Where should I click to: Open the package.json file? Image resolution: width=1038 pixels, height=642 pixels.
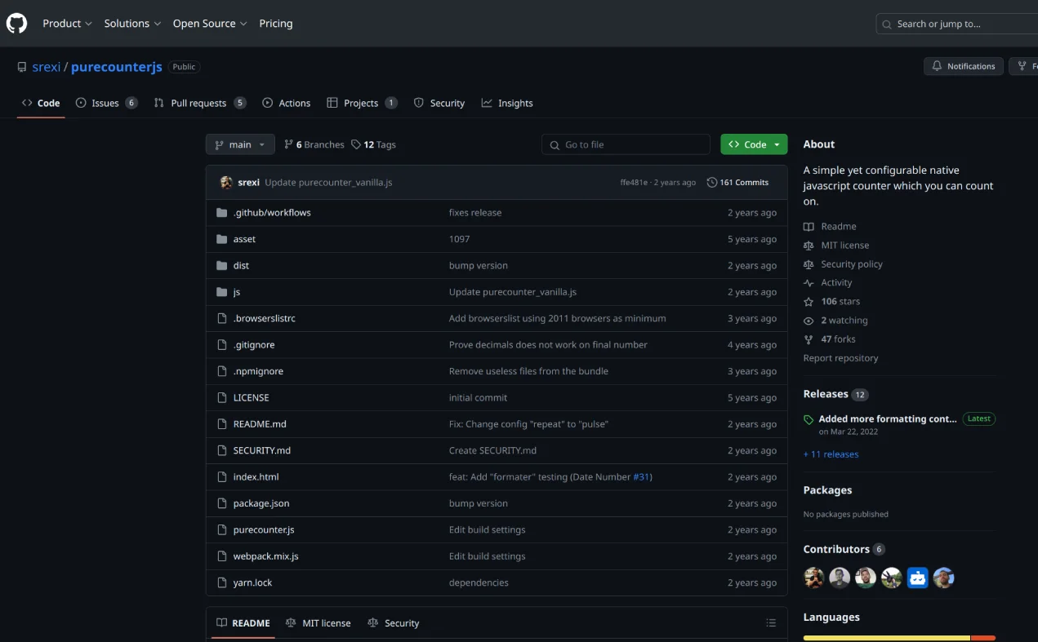[x=261, y=503]
